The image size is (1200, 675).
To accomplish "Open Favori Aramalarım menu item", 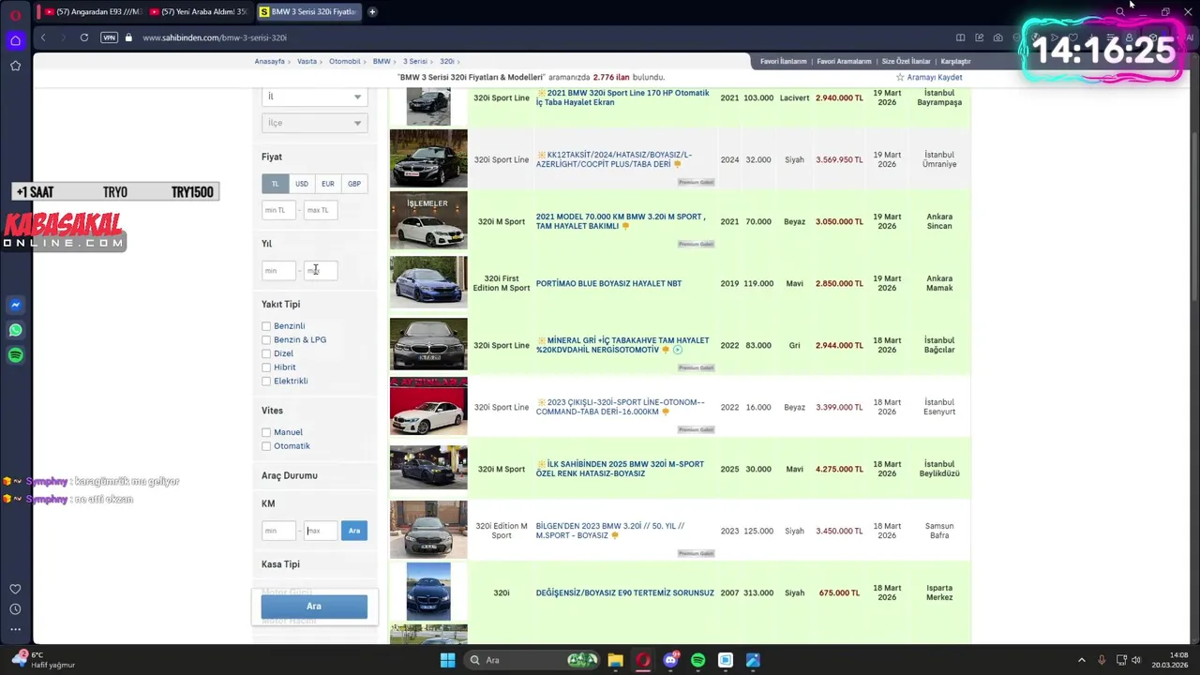I will (x=844, y=61).
